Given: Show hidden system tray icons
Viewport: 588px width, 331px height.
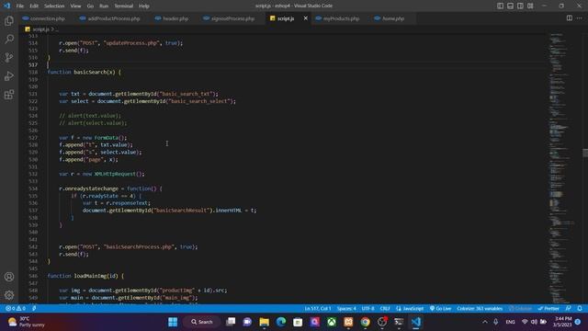Looking at the screenshot, I should (x=485, y=322).
